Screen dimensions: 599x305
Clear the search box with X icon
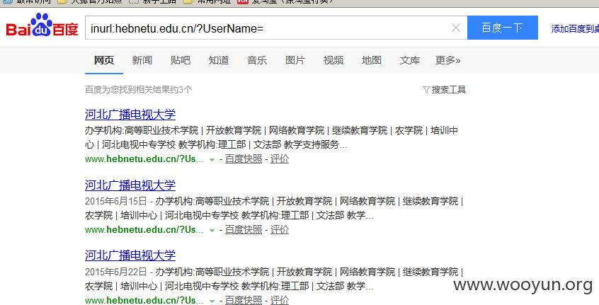click(456, 28)
